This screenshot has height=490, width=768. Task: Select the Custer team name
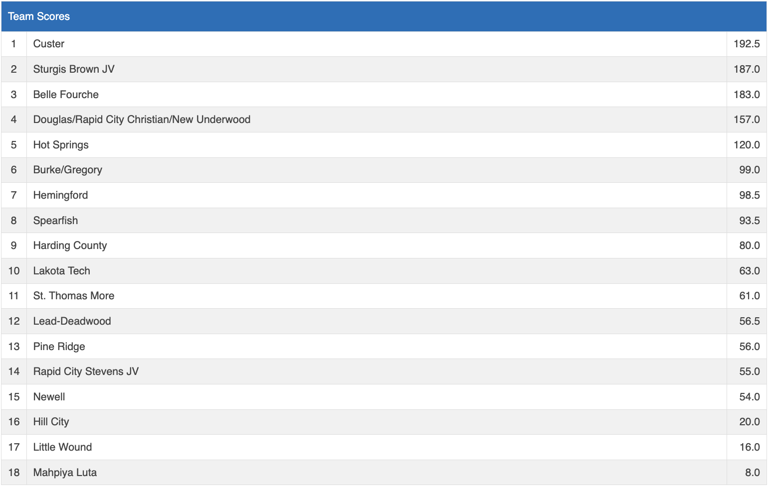(x=49, y=44)
